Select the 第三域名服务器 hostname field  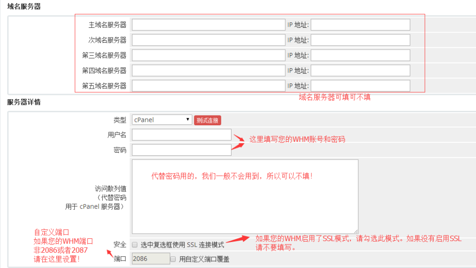pyautogui.click(x=209, y=56)
